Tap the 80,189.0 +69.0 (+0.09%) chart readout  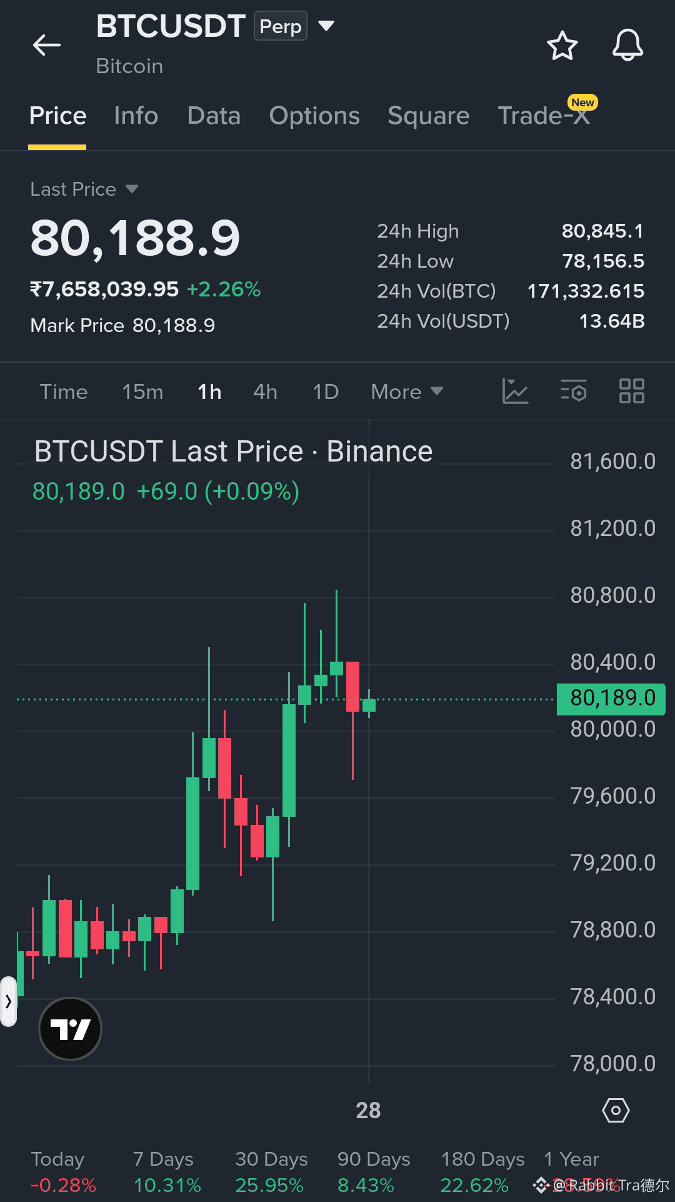pyautogui.click(x=166, y=492)
